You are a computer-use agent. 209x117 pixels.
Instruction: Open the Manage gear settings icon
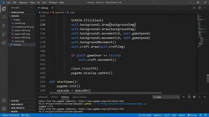(x=4, y=109)
